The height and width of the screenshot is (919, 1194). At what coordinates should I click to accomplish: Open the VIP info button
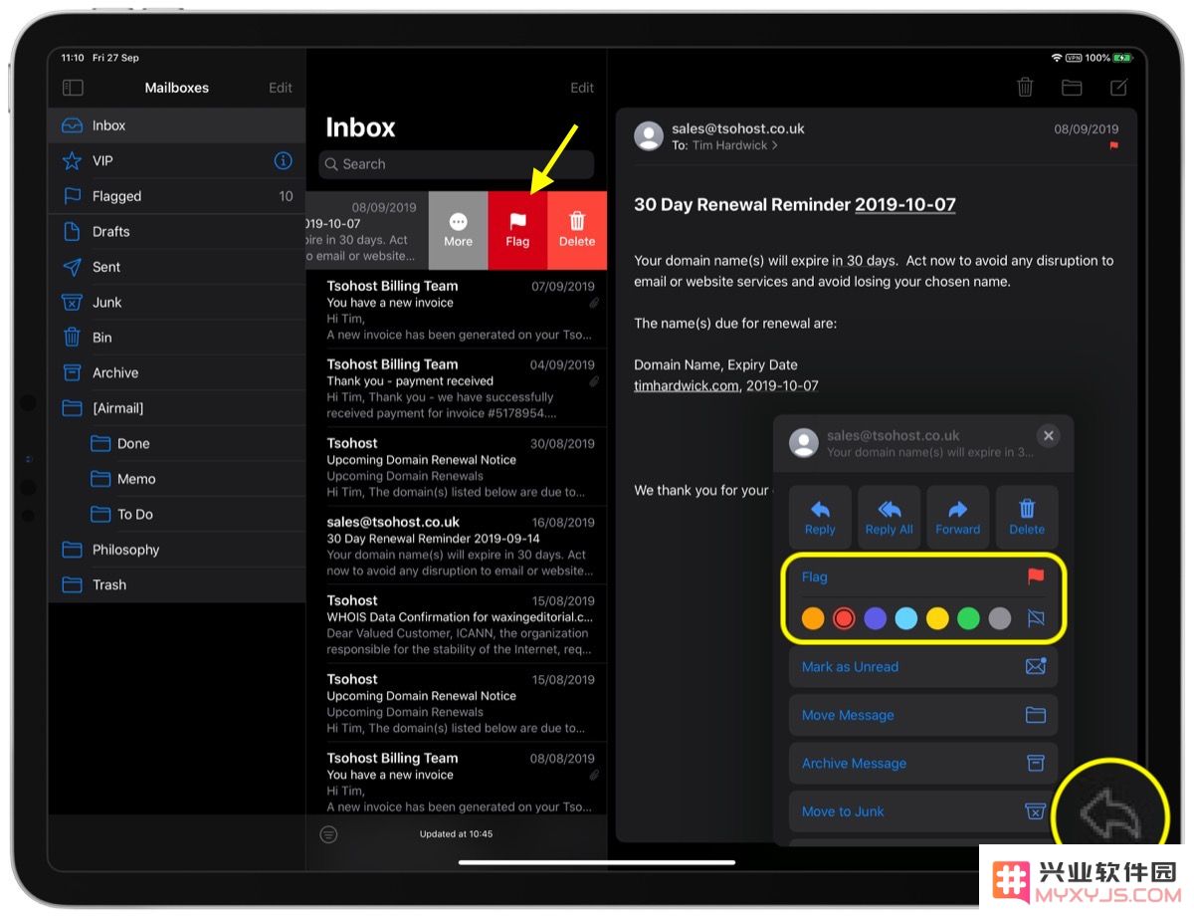tap(283, 161)
